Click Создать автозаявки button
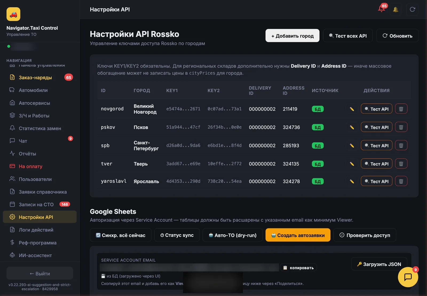The width and height of the screenshot is (427, 296). tap(298, 235)
